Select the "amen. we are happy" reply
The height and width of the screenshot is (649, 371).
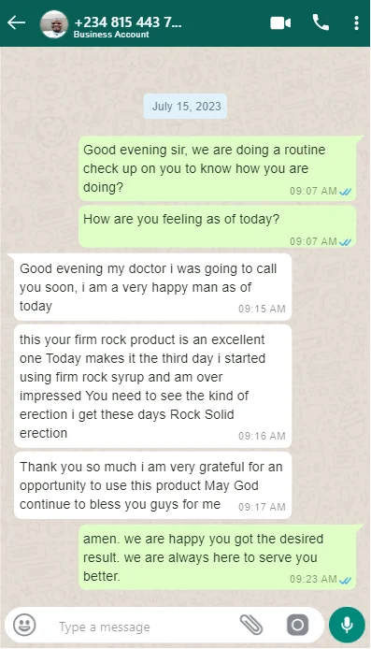click(218, 557)
